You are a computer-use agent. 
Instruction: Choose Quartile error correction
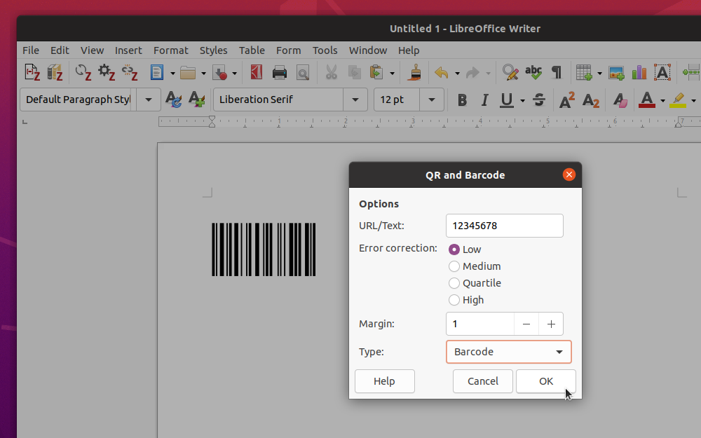[454, 283]
